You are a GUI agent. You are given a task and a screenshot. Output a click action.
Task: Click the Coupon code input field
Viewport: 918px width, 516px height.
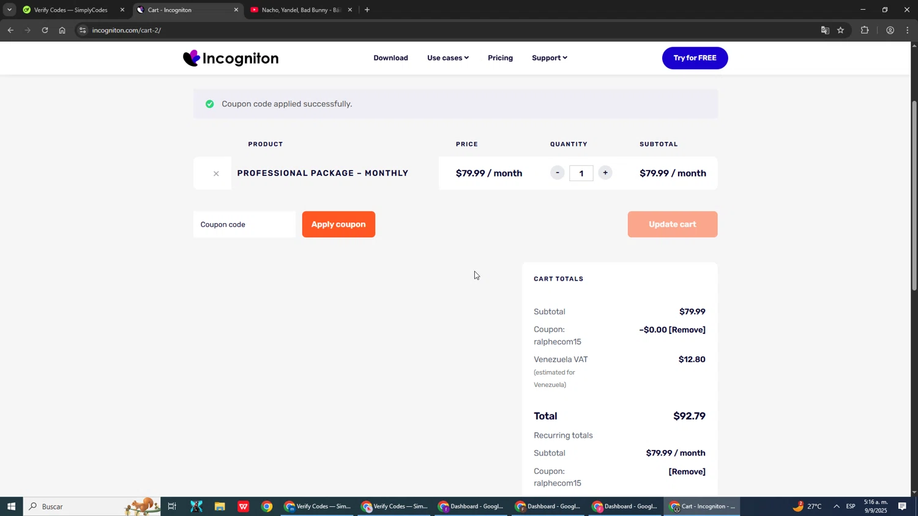[244, 224]
